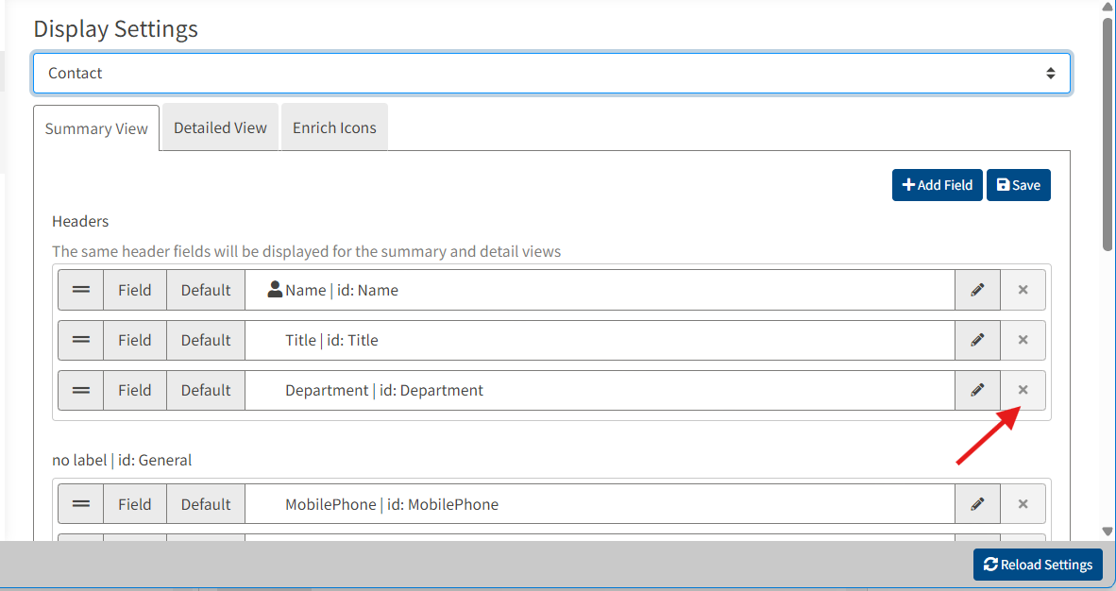Click scrollbar up arrow
This screenshot has height=591, width=1116.
click(x=1107, y=7)
